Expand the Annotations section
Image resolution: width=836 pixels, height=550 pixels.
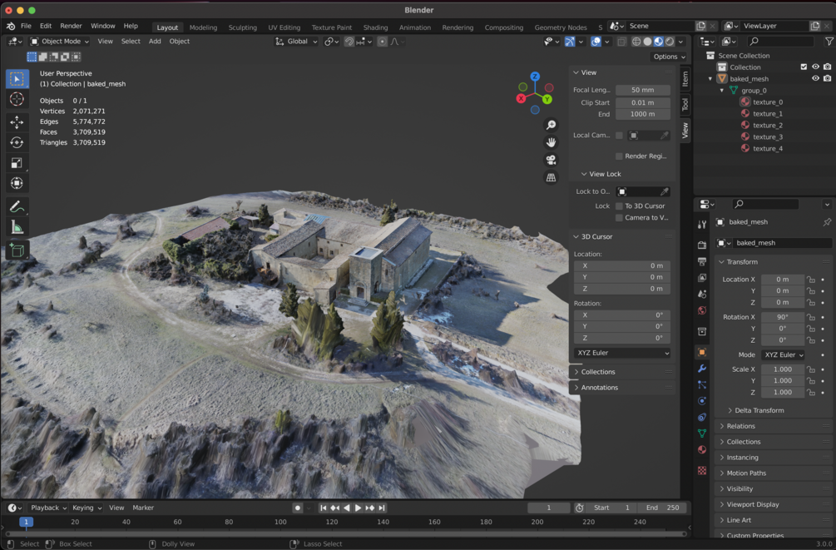[x=599, y=388]
